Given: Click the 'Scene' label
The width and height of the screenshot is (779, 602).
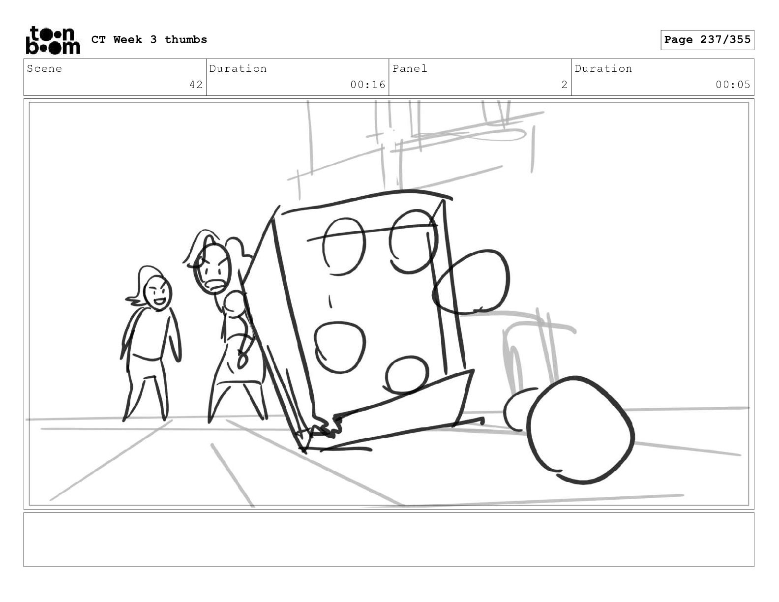Looking at the screenshot, I should click(44, 68).
